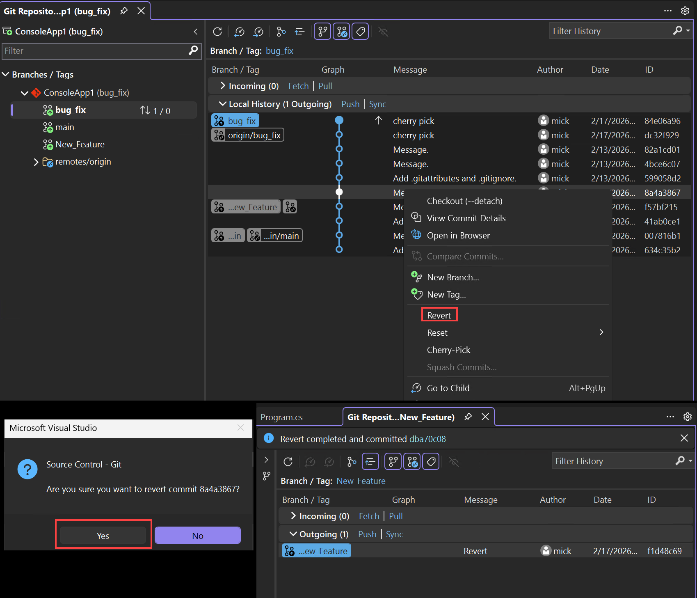
Task: Click mick's avatar on the cherry pick commit
Action: [x=543, y=120]
